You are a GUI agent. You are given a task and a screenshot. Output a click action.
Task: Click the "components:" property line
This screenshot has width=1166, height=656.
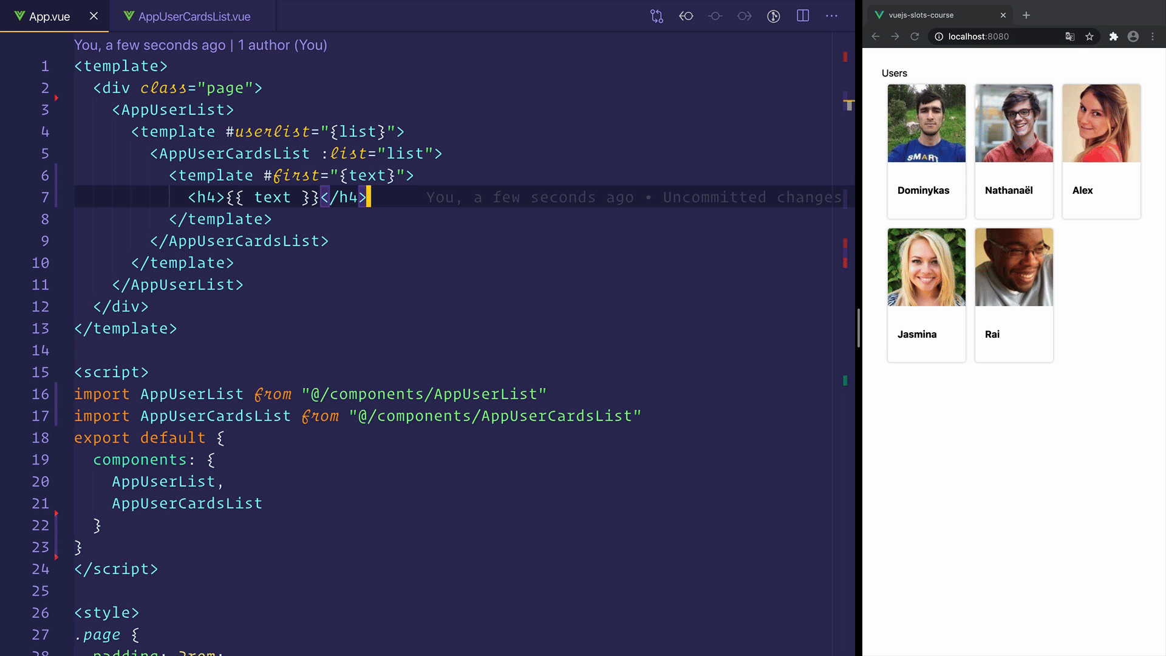pos(154,460)
